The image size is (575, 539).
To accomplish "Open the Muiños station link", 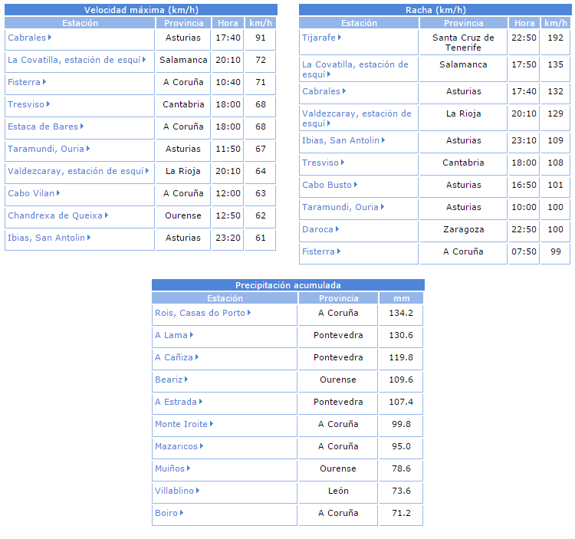I will (x=169, y=468).
